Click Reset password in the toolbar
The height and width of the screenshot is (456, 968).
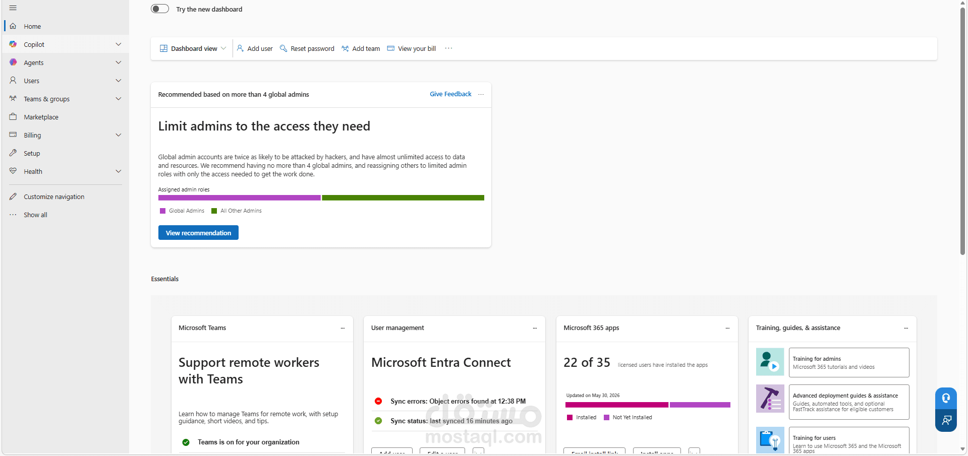tap(307, 48)
